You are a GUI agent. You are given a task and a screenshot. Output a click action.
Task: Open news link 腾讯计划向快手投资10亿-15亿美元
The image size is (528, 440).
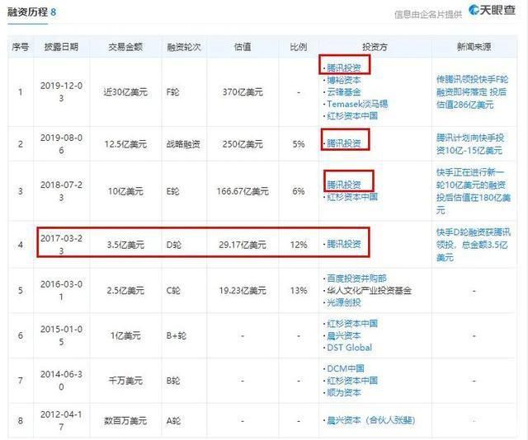tap(477, 143)
